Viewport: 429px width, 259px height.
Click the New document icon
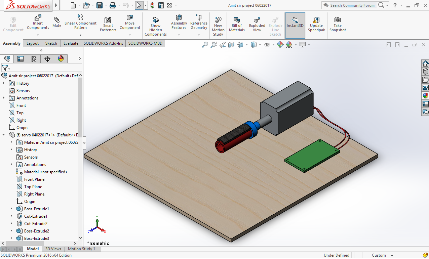point(74,5)
